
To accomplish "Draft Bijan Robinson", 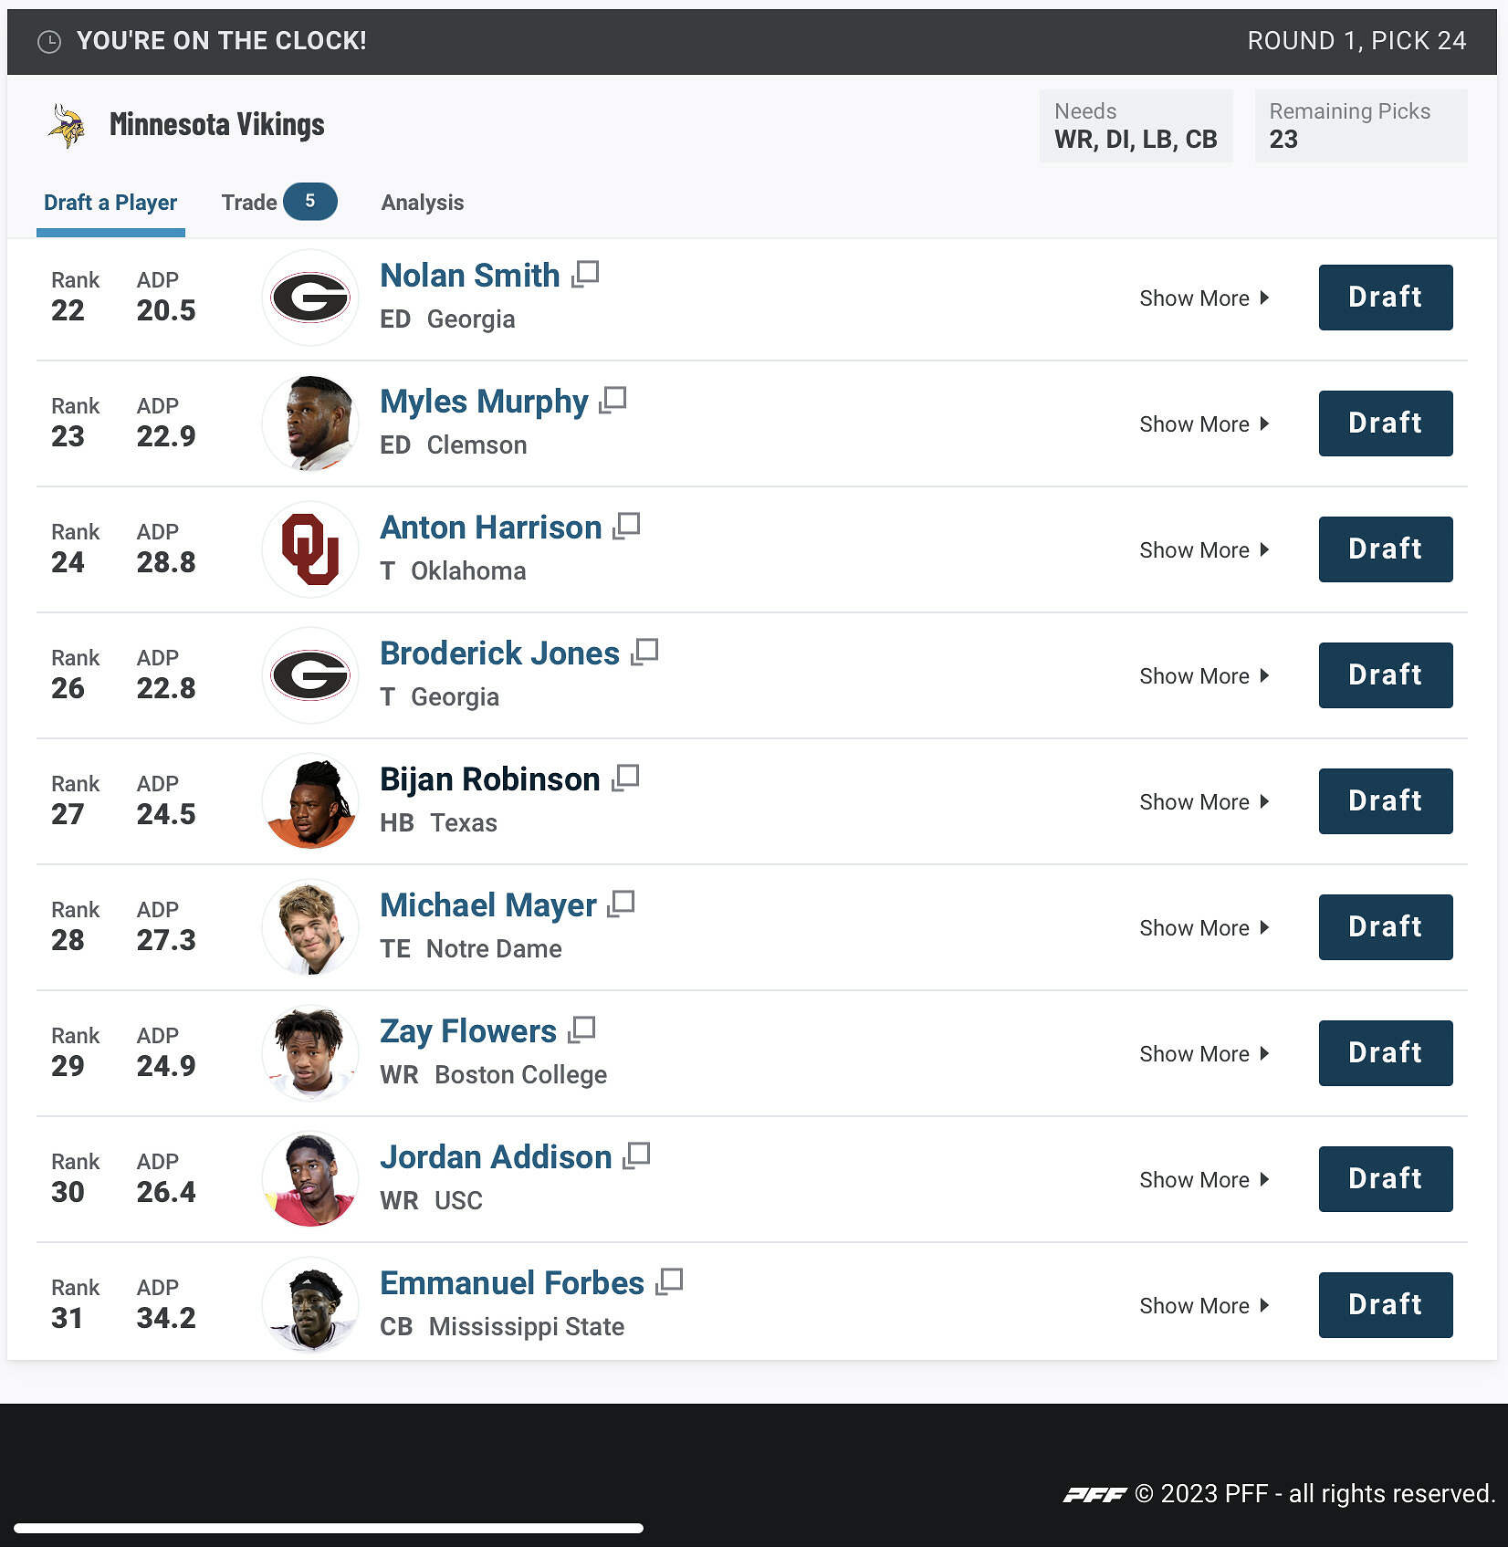I will coord(1385,801).
